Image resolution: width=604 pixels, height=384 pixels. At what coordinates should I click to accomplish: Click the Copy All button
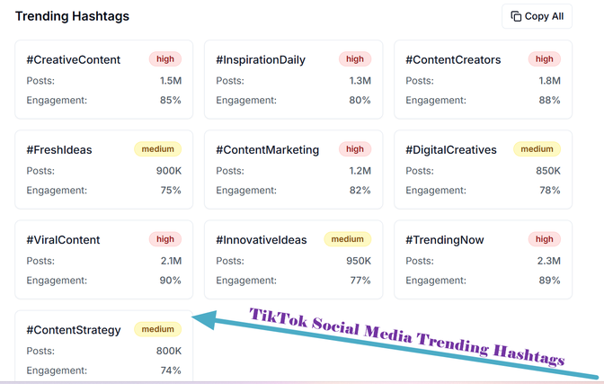click(537, 16)
